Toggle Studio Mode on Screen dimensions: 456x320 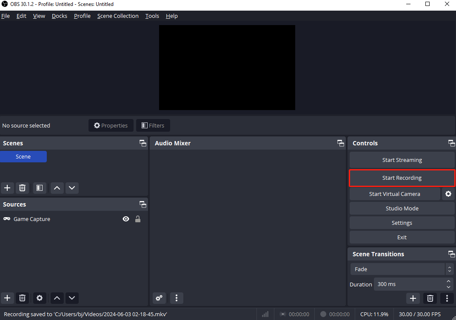point(402,208)
